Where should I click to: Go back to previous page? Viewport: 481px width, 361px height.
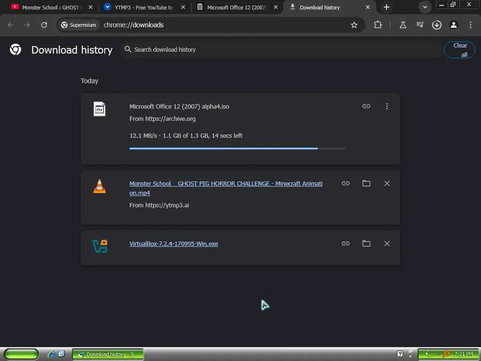(x=10, y=25)
